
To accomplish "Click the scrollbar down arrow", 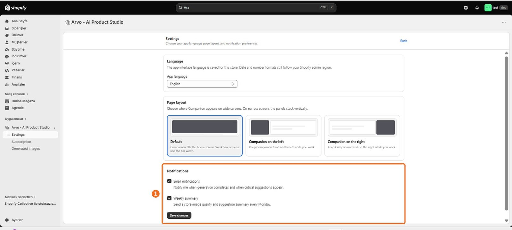I will point(506,221).
